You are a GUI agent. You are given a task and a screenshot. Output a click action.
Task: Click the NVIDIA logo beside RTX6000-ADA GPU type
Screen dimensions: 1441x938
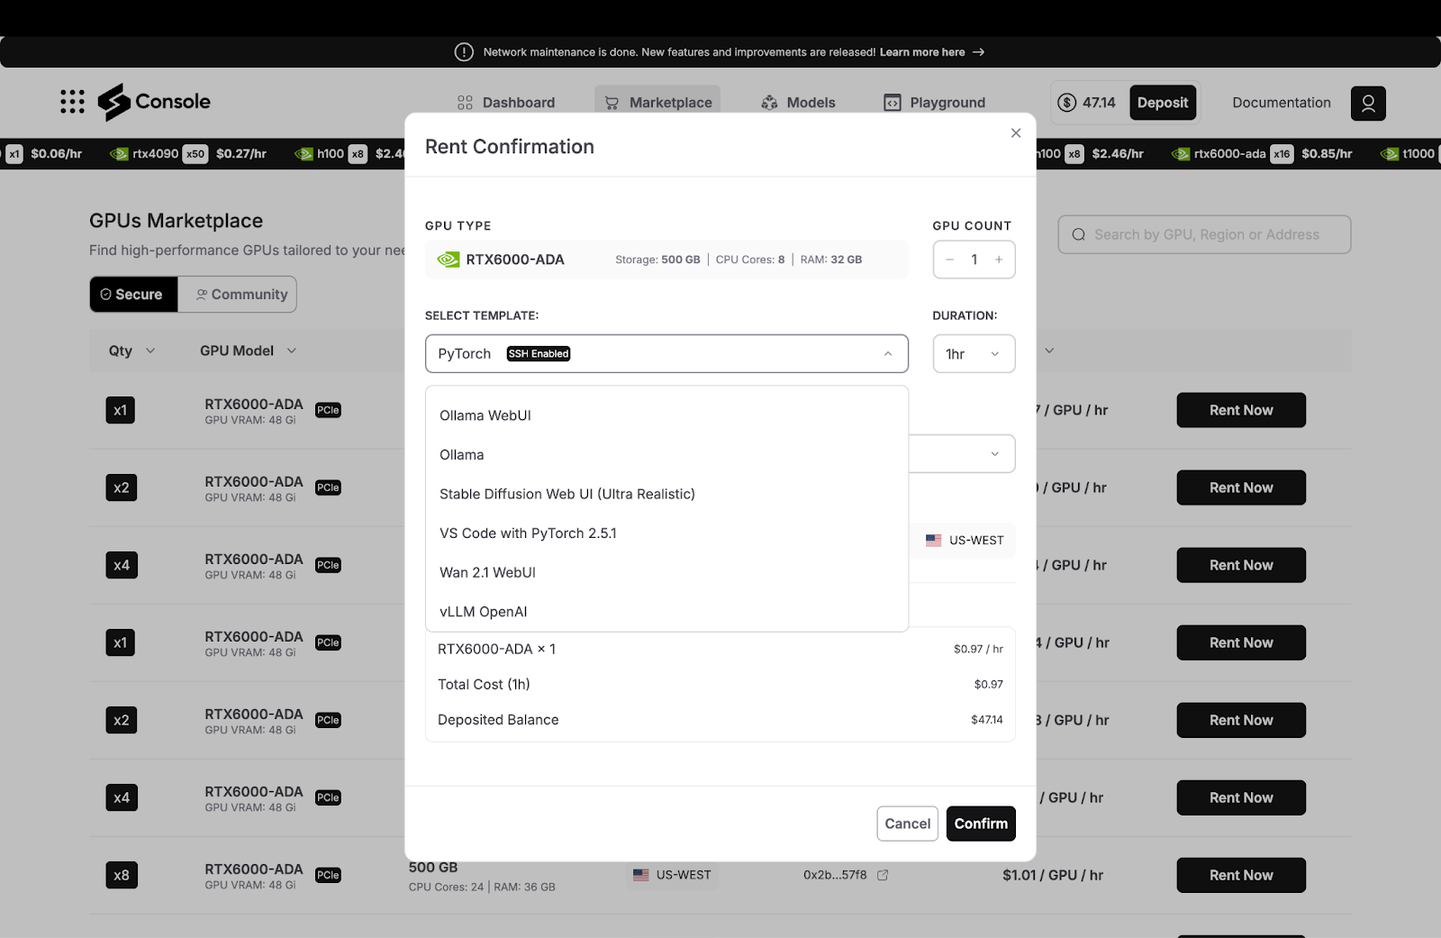[449, 260]
